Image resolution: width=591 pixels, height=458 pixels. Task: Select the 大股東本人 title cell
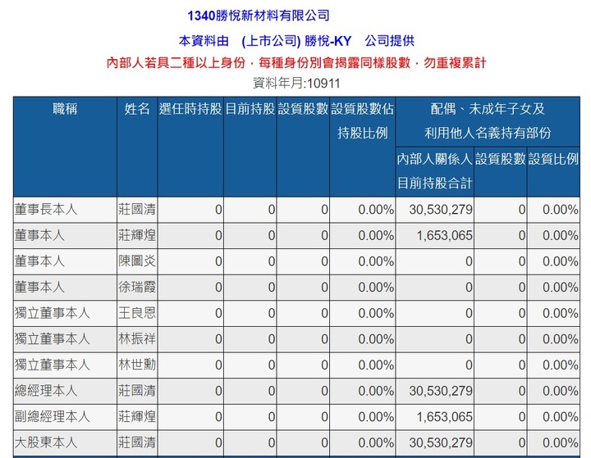(x=65, y=442)
